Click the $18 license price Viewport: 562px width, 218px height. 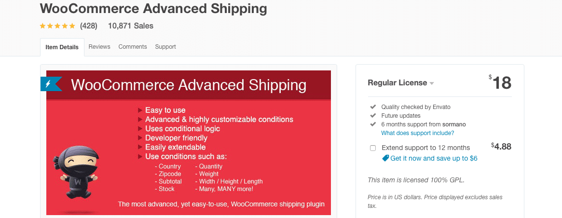(x=502, y=83)
